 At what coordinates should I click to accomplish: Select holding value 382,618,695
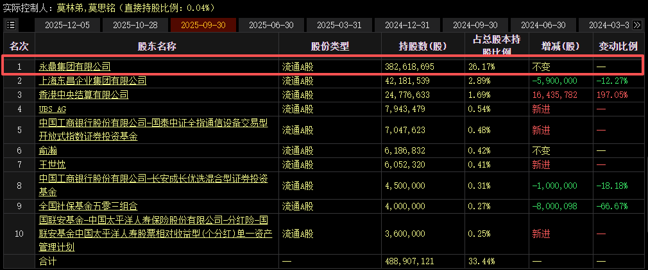411,67
